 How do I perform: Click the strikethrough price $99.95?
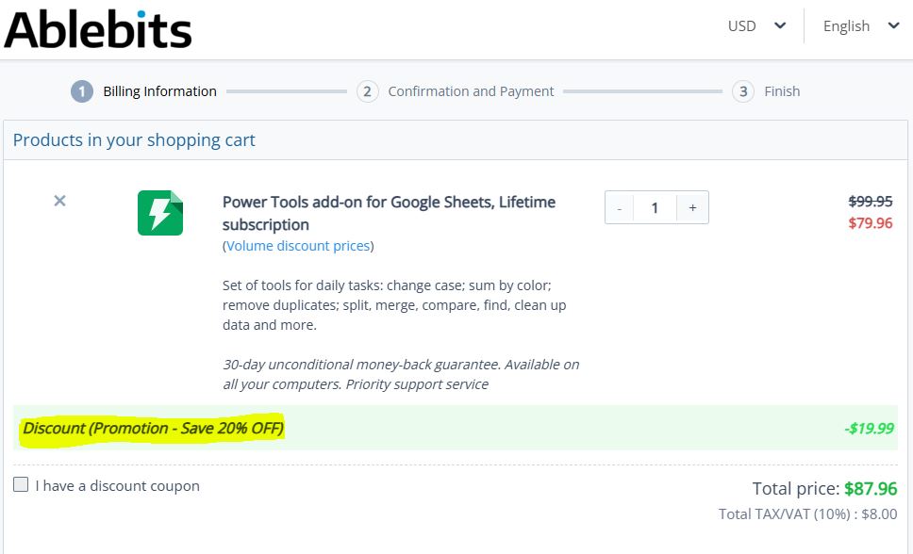point(871,202)
